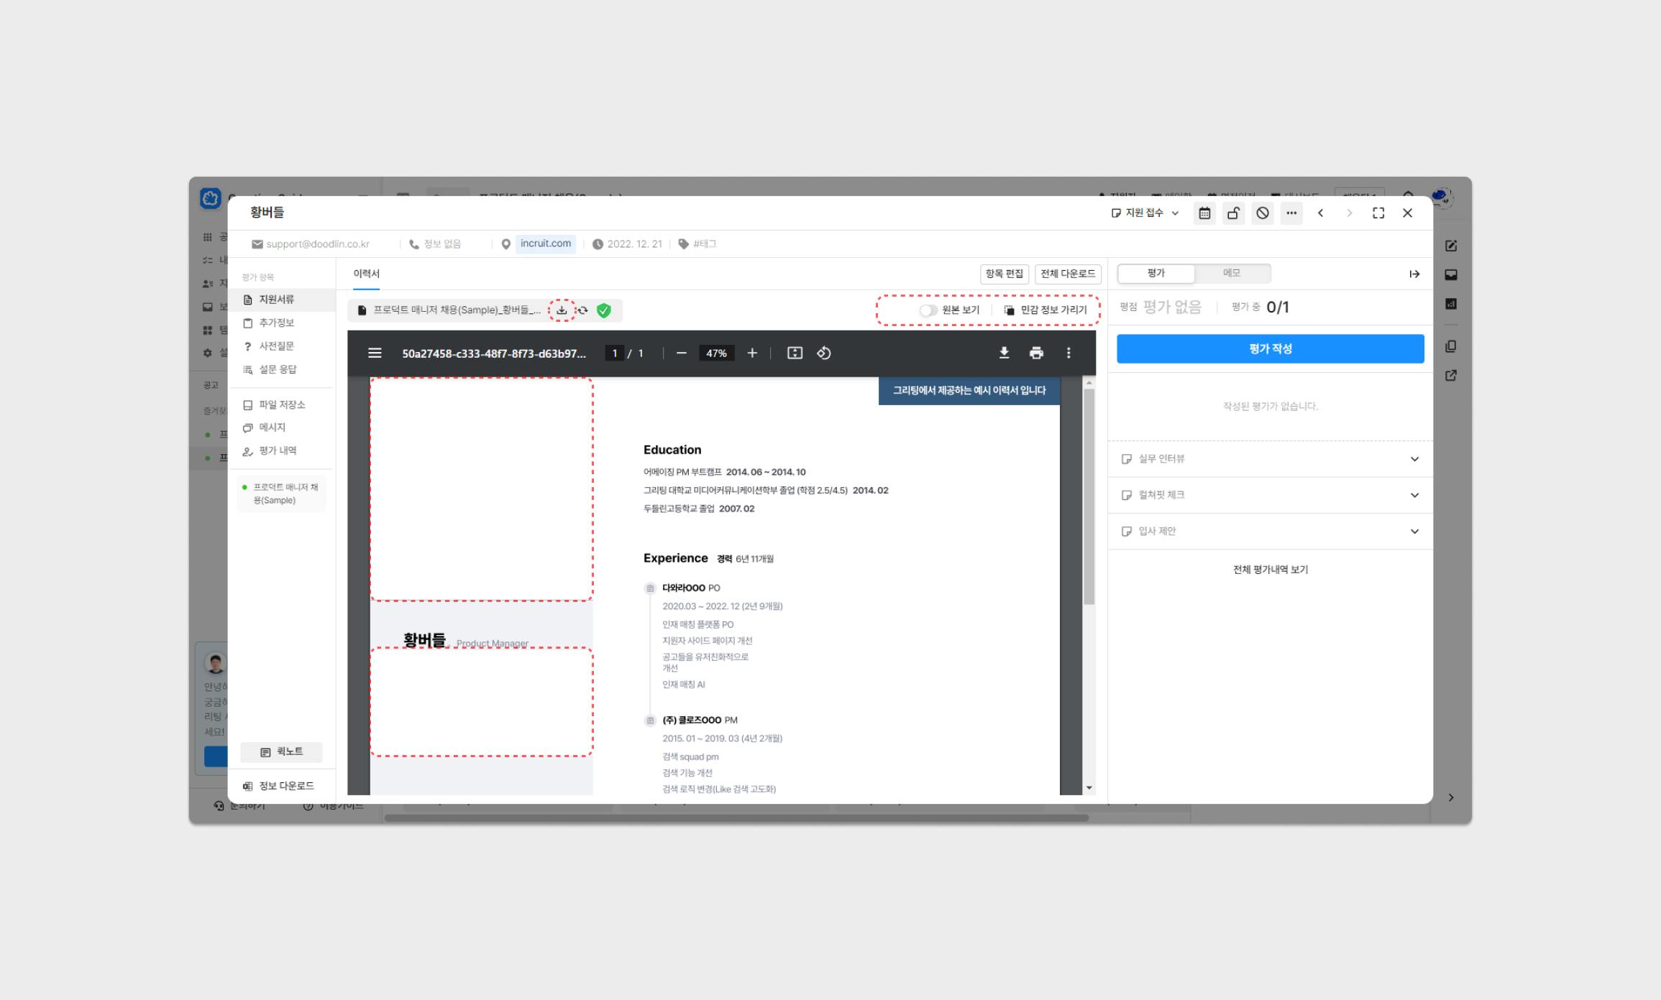Click the resume file download icon
This screenshot has width=1661, height=1000.
click(562, 310)
